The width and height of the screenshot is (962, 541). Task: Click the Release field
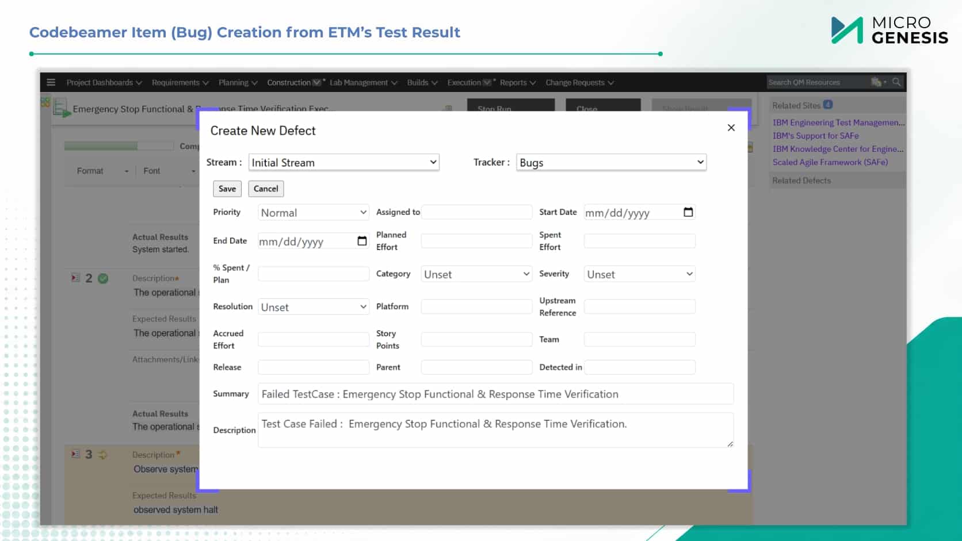[x=314, y=367]
